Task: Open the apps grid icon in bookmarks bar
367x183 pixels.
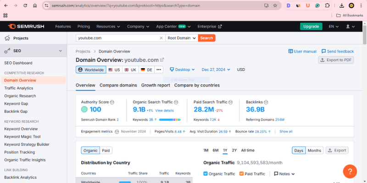Action: pos(6,16)
